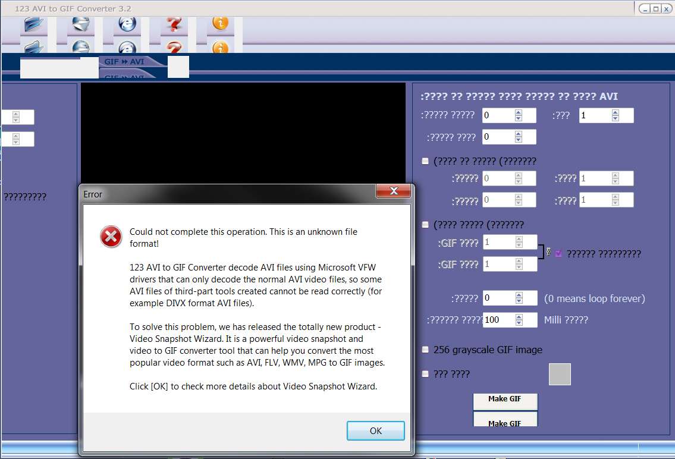Open the Internet Explorer homepage icon
This screenshot has width=675, height=459.
127,24
